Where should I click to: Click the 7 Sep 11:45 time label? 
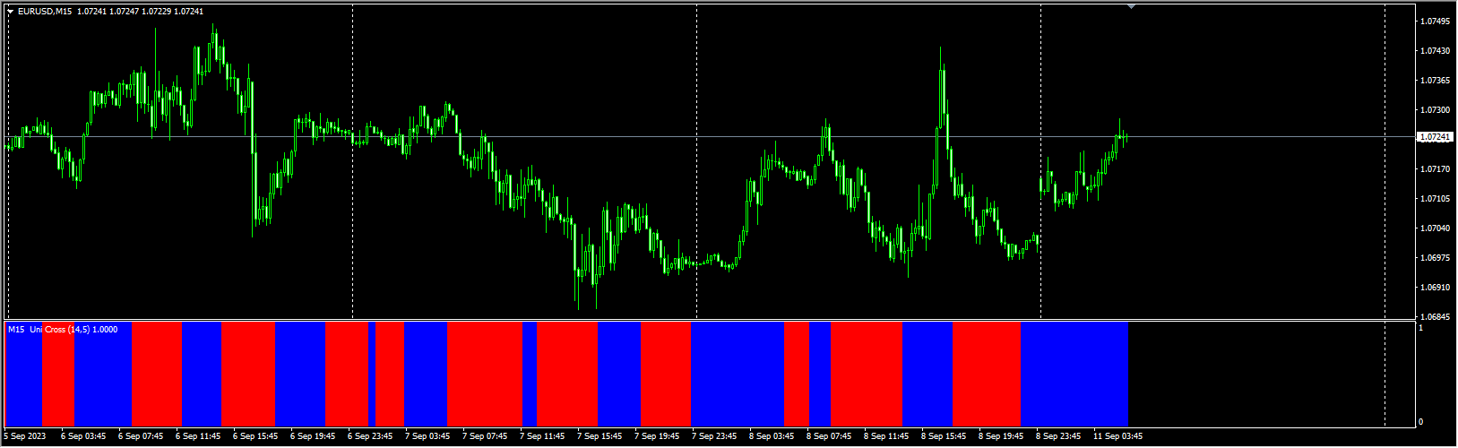pos(542,437)
